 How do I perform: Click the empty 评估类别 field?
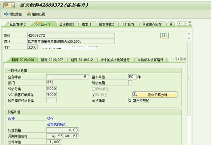(130, 82)
